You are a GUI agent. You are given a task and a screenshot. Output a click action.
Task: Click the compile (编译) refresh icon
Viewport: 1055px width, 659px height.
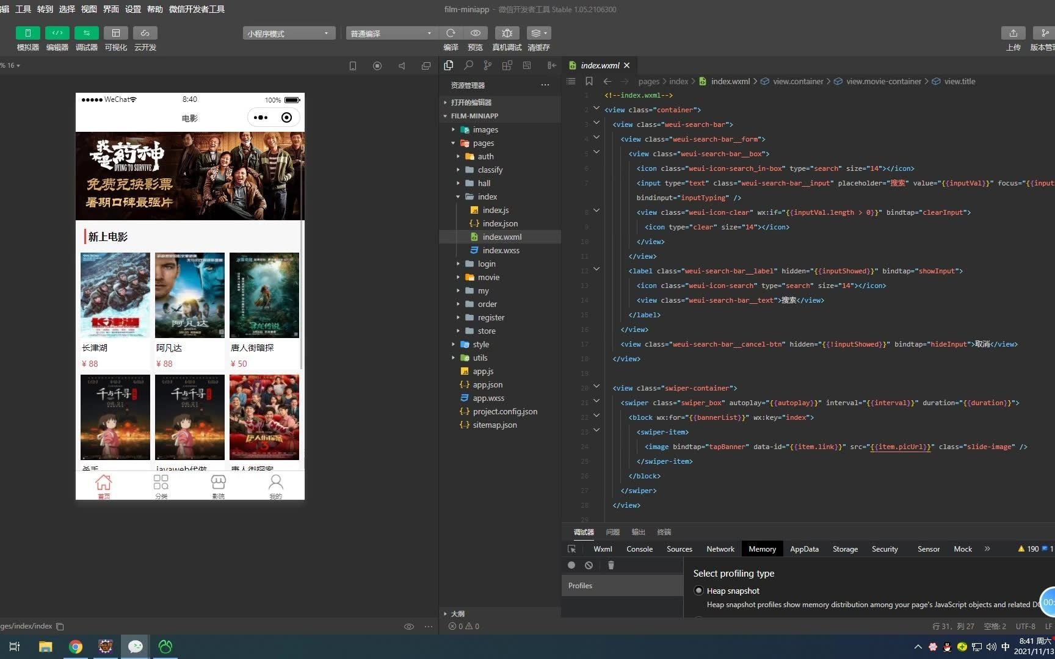pyautogui.click(x=451, y=33)
